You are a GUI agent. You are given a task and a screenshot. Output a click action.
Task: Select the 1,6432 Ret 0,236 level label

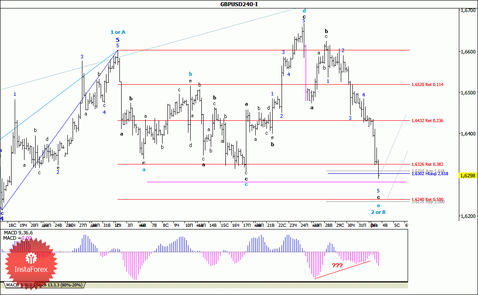coord(427,120)
